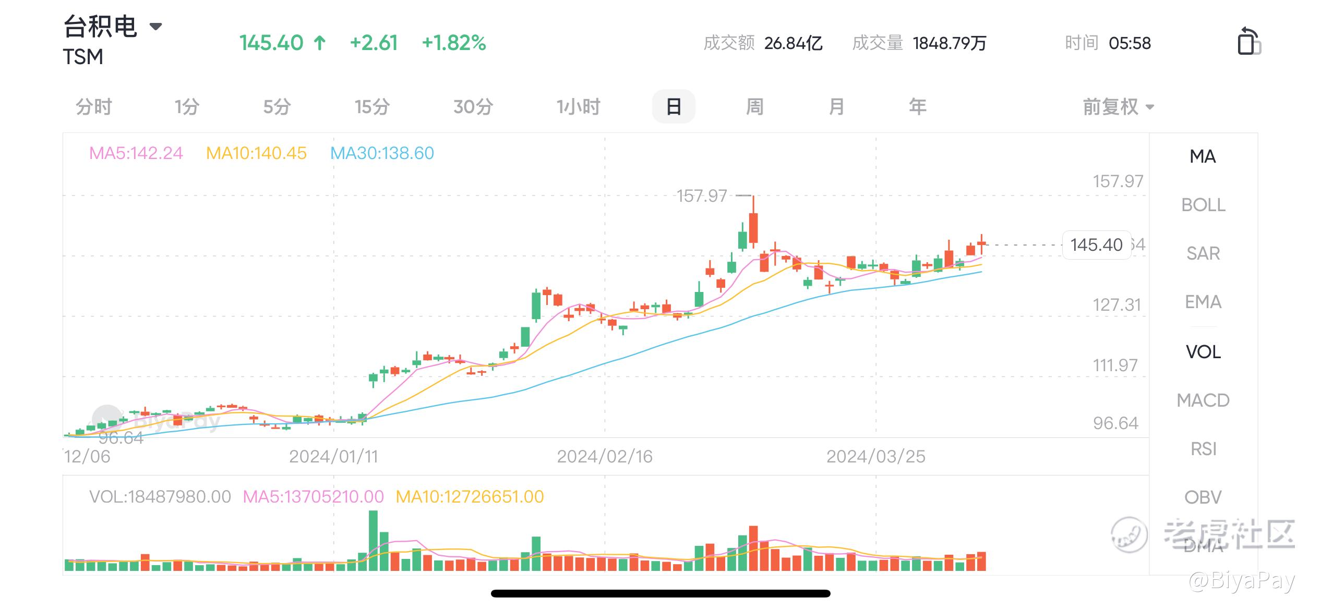Select the RSI sub-indicator
Viewport: 1321px width, 610px height.
[1203, 449]
